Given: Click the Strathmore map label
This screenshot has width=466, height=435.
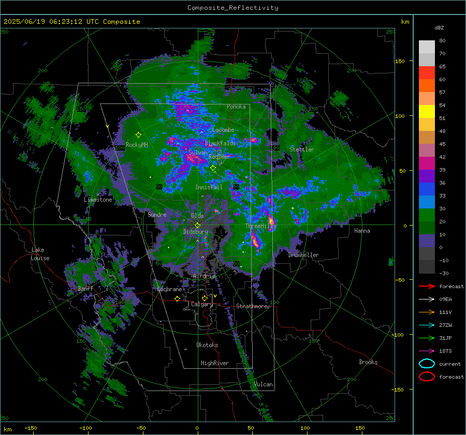Looking at the screenshot, I should click(x=252, y=306).
